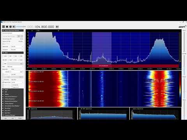Adjust the volume slider in toolbar

[21, 27]
